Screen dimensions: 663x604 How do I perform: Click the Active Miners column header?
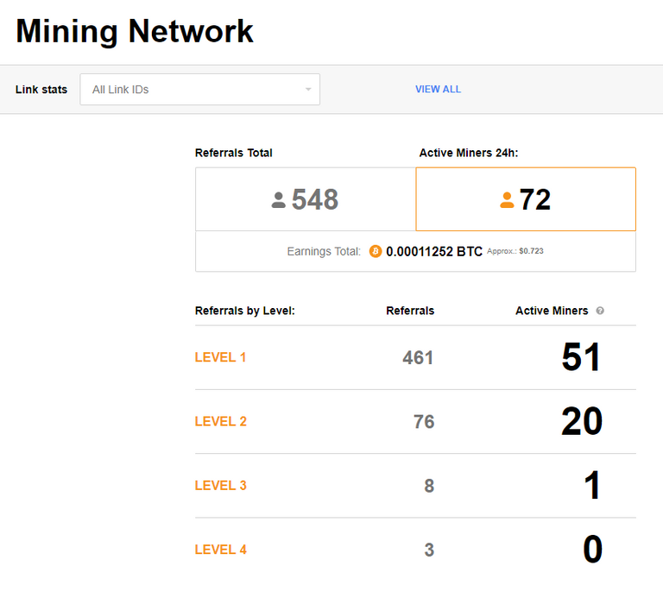click(x=552, y=311)
